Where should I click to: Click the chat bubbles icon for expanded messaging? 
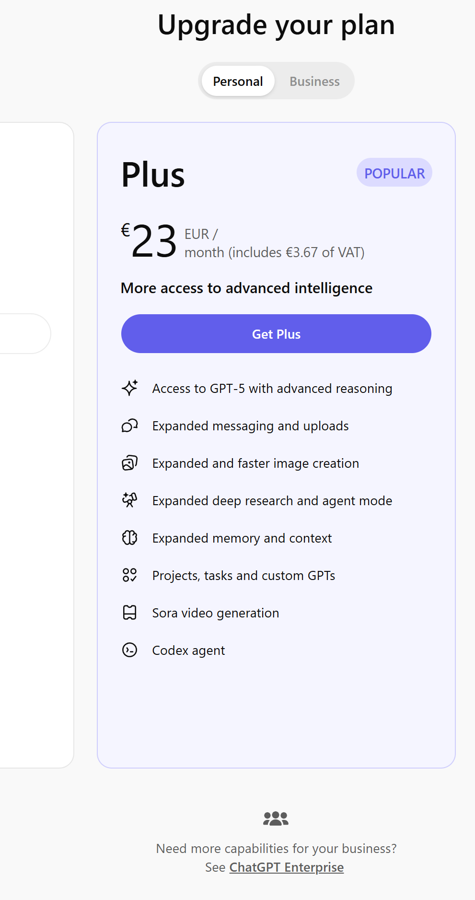(129, 426)
